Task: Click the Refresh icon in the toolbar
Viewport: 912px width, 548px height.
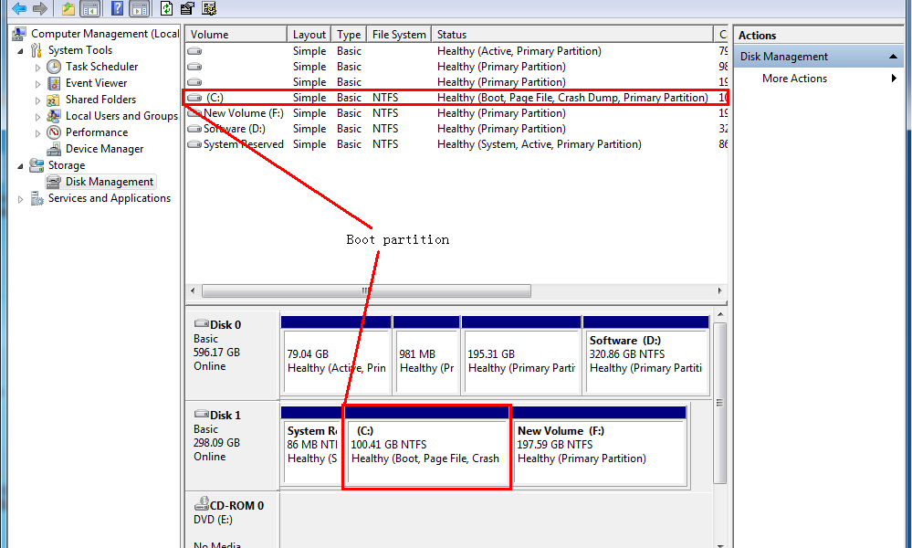Action: pos(165,8)
